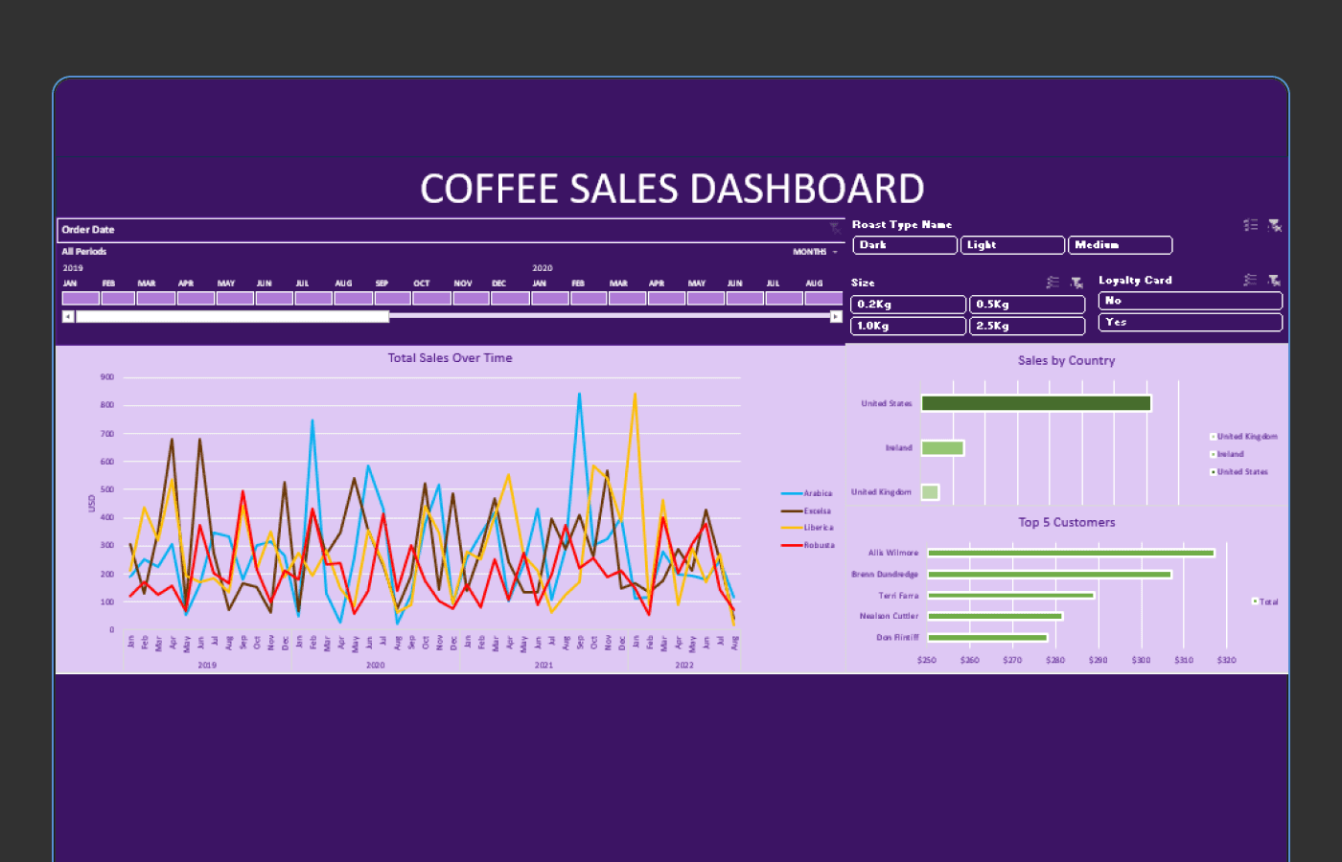The image size is (1342, 862).
Task: Click the Total Sales Over Time chart title
Action: tap(450, 358)
